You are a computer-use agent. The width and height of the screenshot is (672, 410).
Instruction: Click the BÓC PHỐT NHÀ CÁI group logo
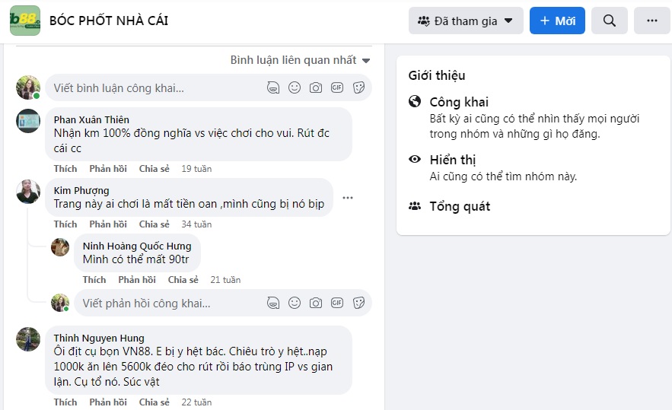[25, 21]
